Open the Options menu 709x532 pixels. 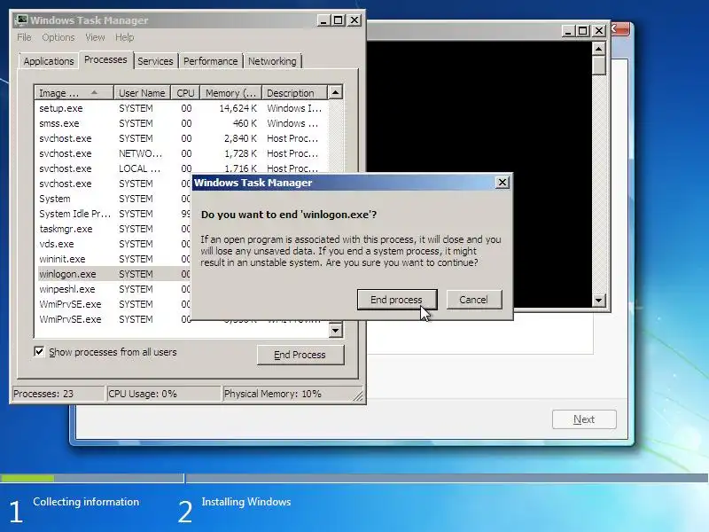[58, 37]
